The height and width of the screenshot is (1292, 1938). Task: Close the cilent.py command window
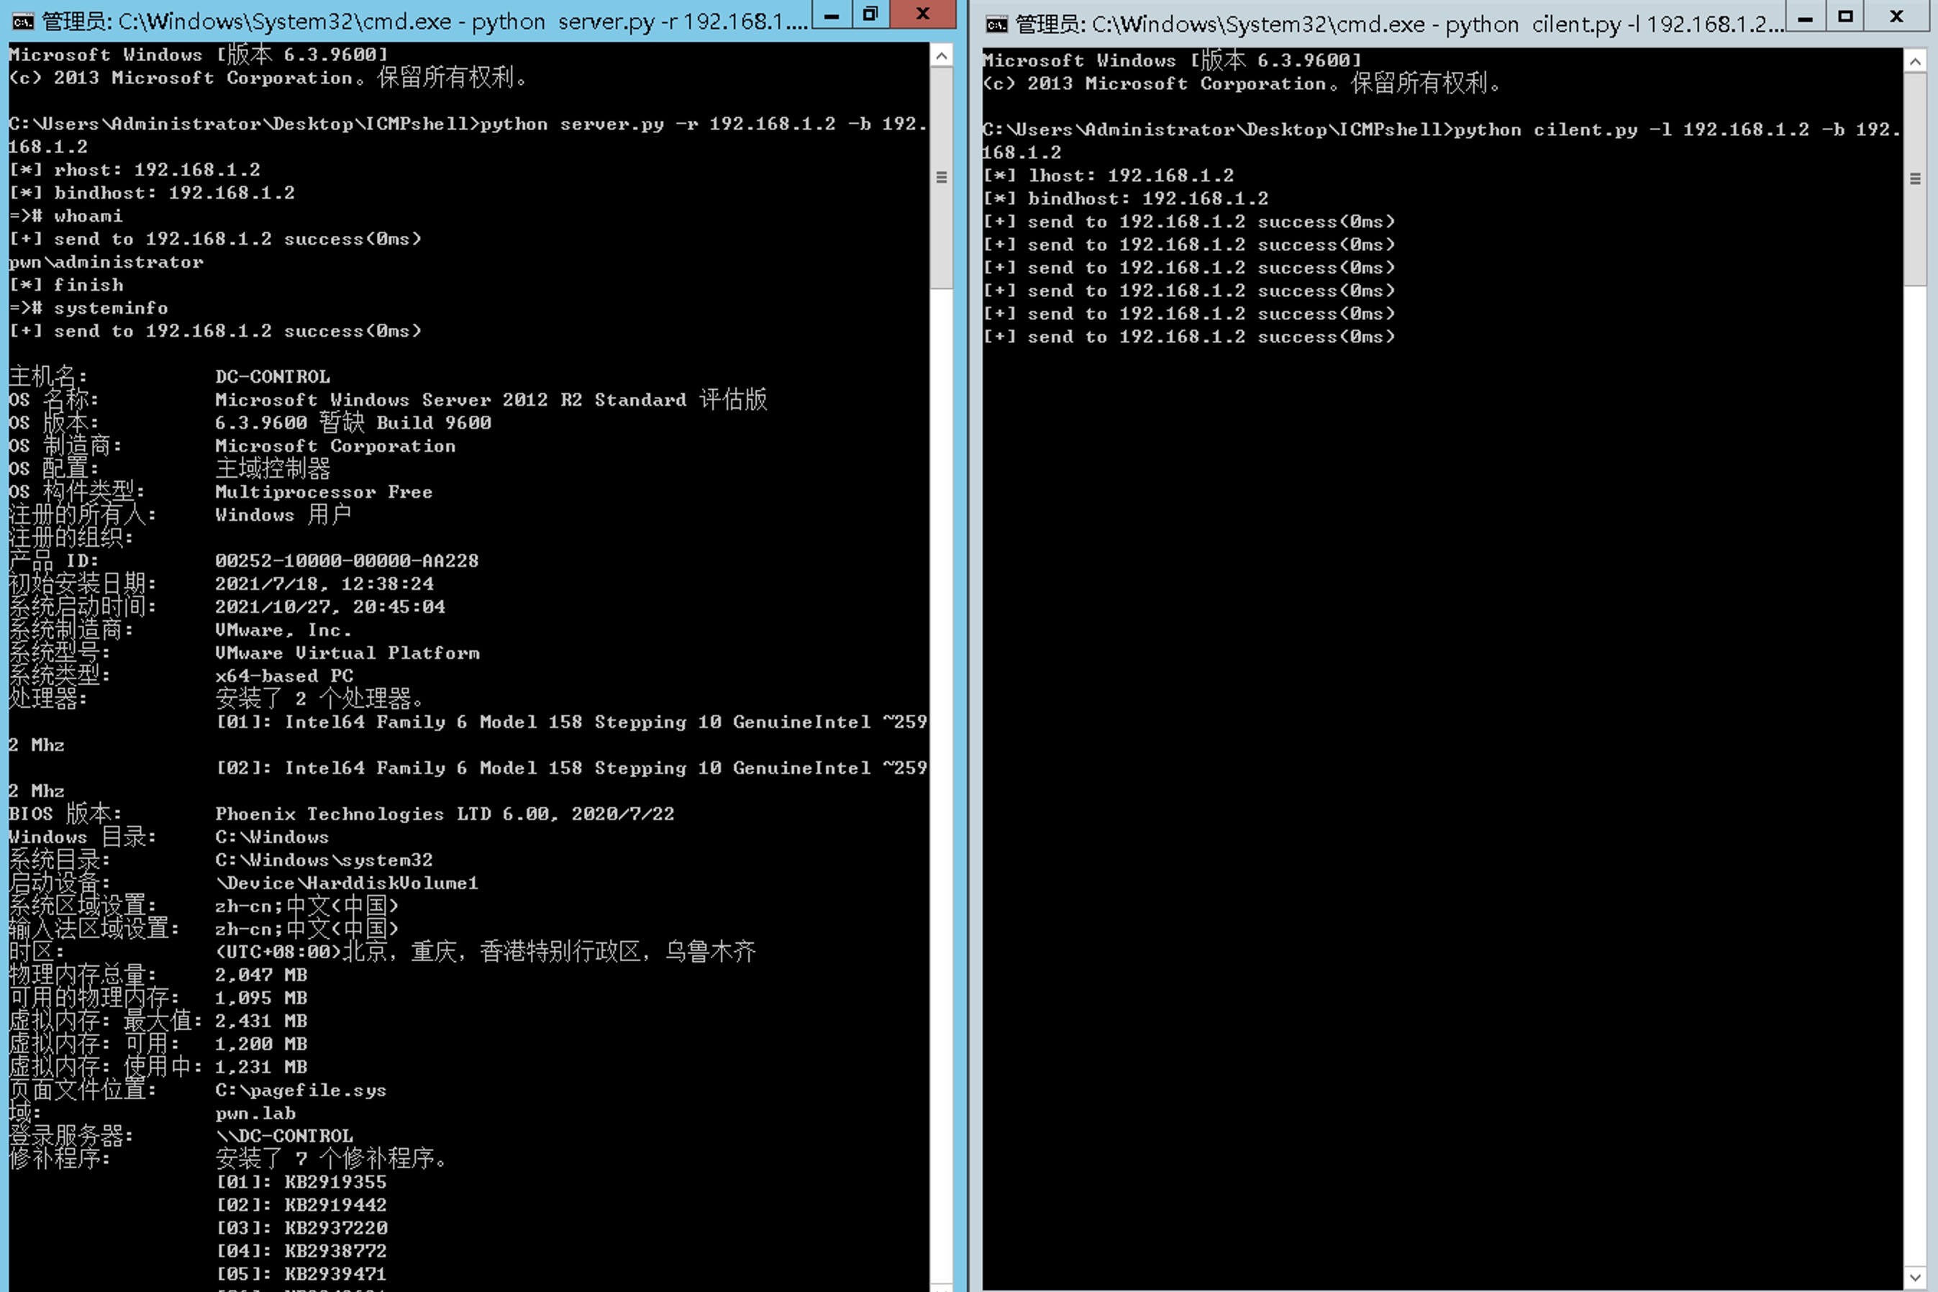1896,17
